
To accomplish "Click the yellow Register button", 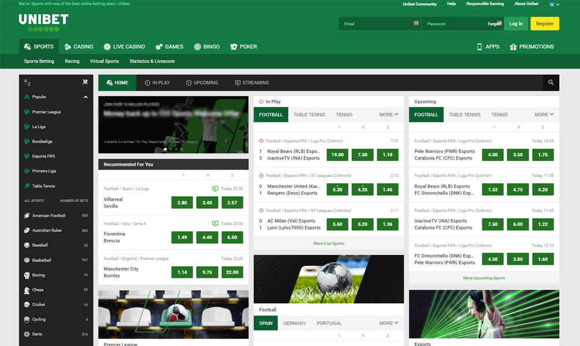I will [x=545, y=24].
